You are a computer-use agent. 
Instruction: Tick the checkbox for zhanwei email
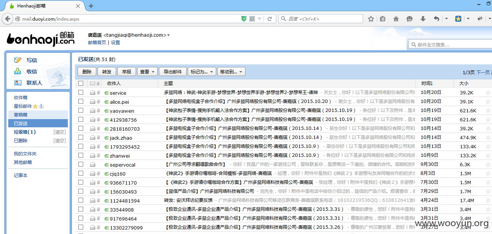pos(81,155)
